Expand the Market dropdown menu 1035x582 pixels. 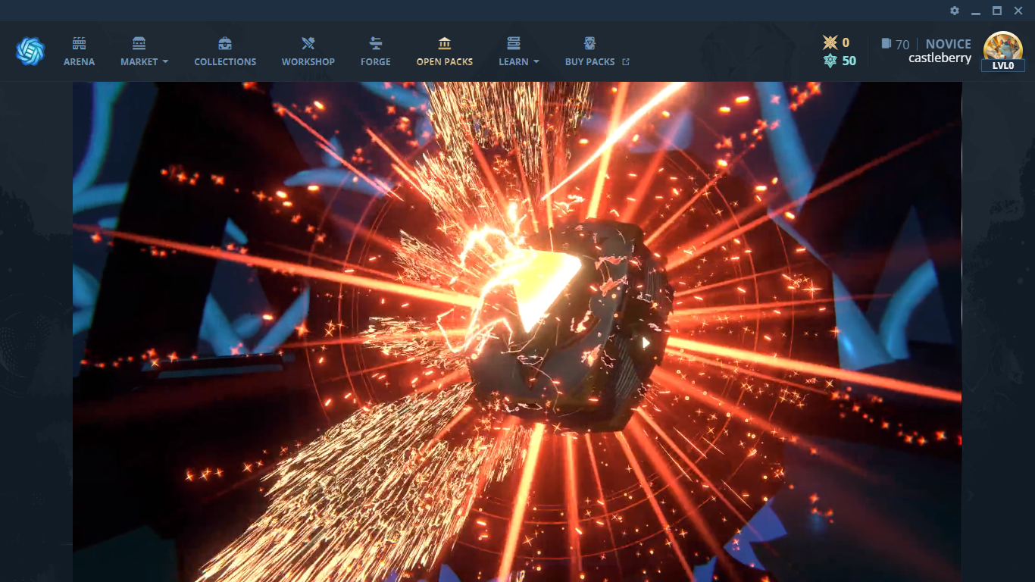pos(144,52)
